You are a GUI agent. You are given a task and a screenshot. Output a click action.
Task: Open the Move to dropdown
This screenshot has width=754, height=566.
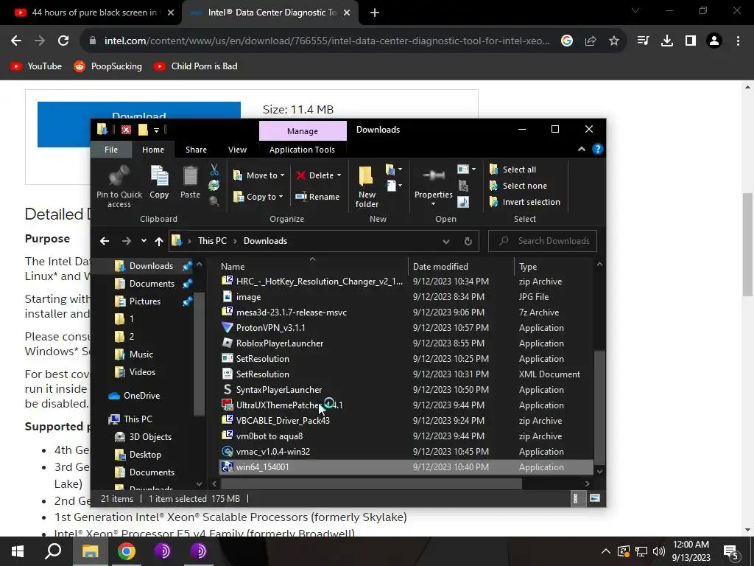[x=258, y=175]
